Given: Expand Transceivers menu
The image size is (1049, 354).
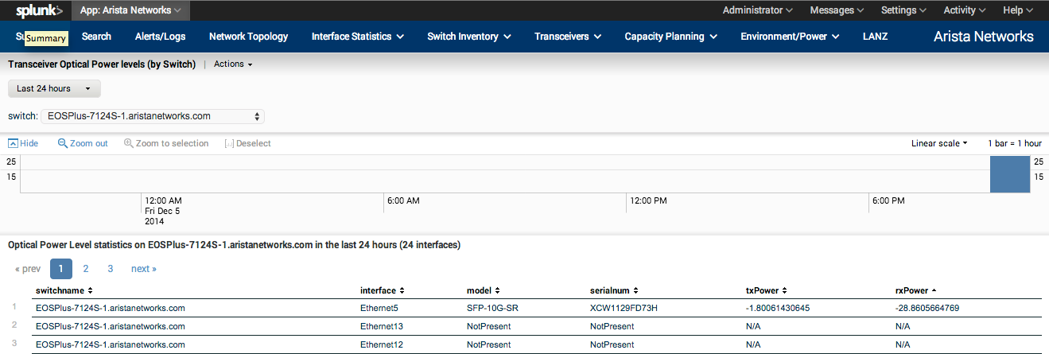Looking at the screenshot, I should tap(567, 37).
